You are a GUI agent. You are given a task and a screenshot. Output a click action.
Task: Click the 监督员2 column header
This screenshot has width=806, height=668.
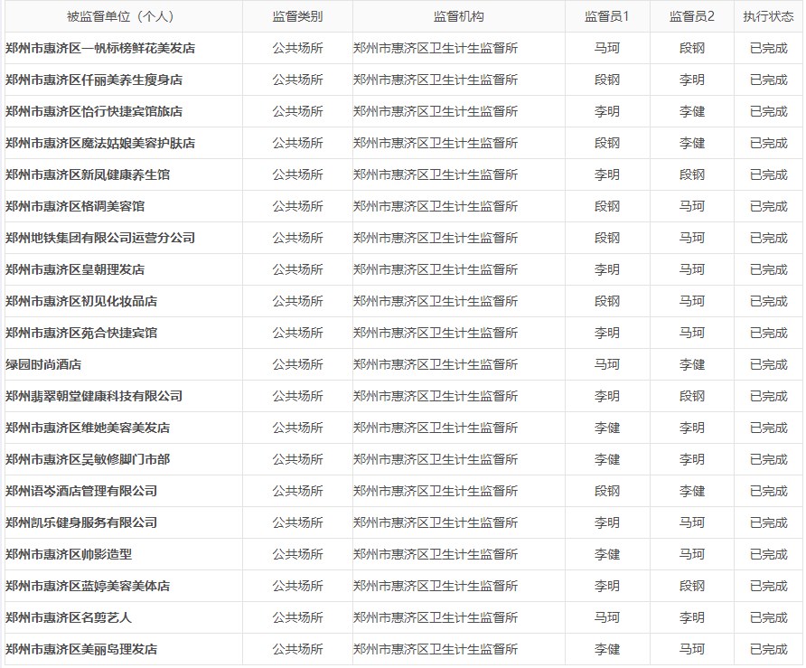(x=692, y=16)
